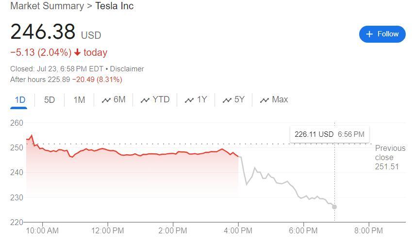Open the 1M chart range
This screenshot has width=414, height=244.
click(79, 100)
